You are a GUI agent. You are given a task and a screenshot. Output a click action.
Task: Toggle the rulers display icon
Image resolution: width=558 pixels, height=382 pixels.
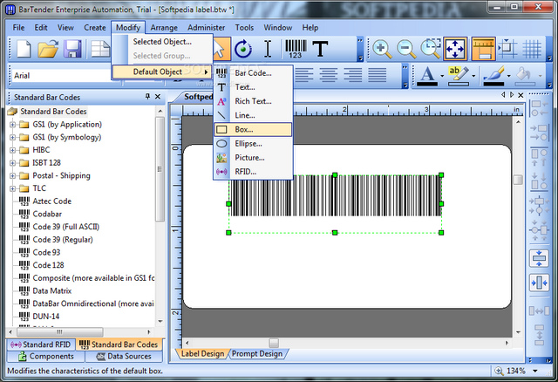(483, 49)
